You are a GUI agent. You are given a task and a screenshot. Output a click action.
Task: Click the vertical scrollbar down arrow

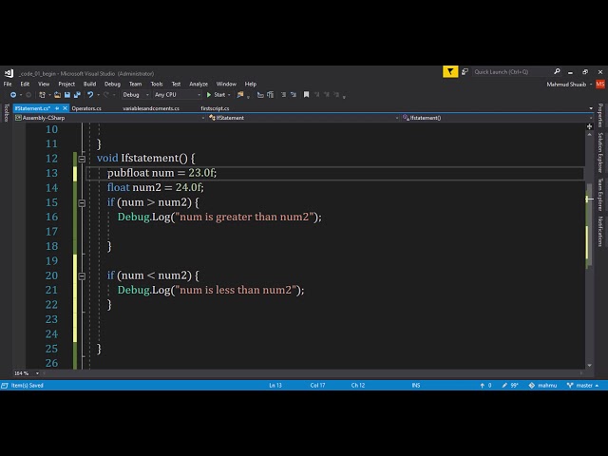click(589, 365)
